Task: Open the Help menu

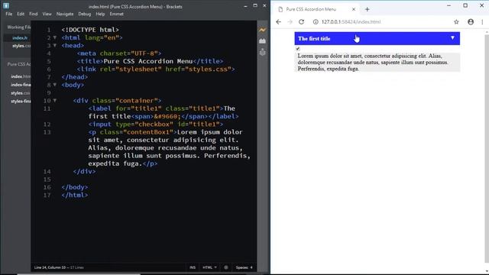Action: [x=100, y=14]
